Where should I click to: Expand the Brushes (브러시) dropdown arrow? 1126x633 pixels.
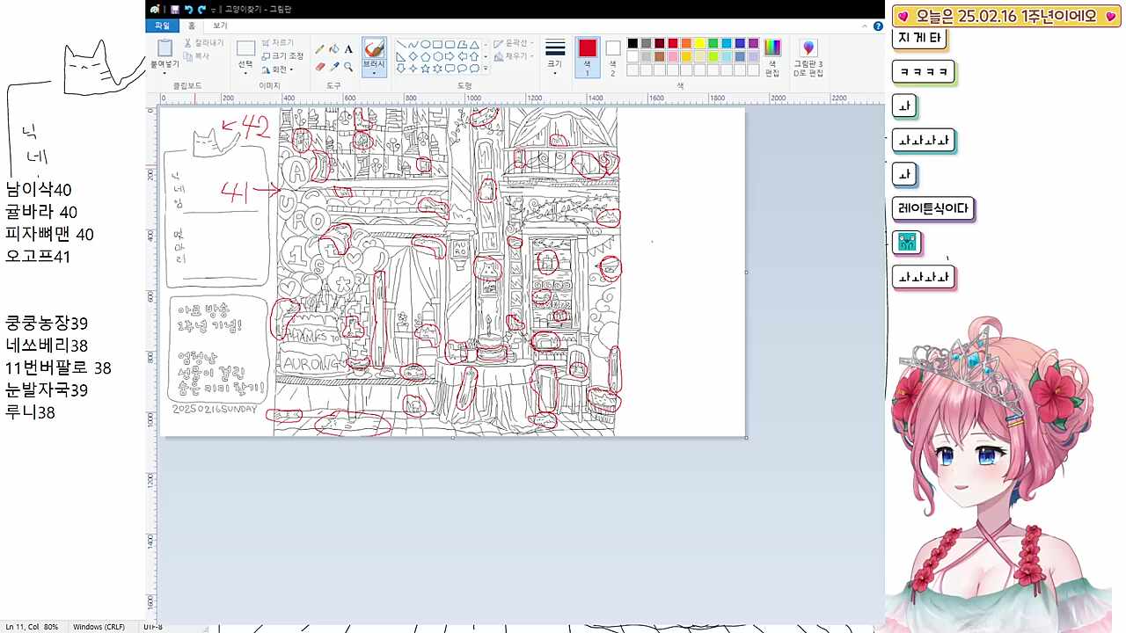coord(374,72)
